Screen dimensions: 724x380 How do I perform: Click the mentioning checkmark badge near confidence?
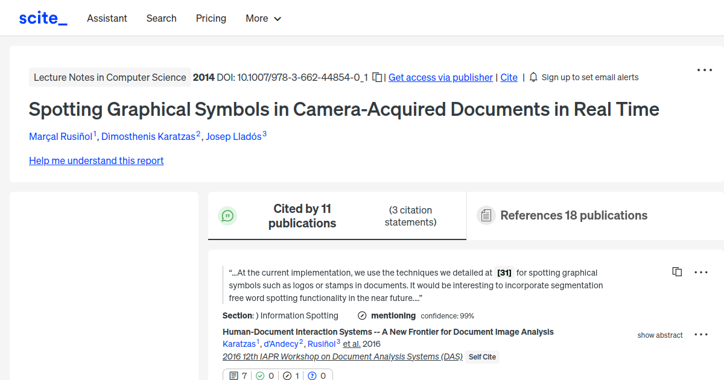pos(363,315)
